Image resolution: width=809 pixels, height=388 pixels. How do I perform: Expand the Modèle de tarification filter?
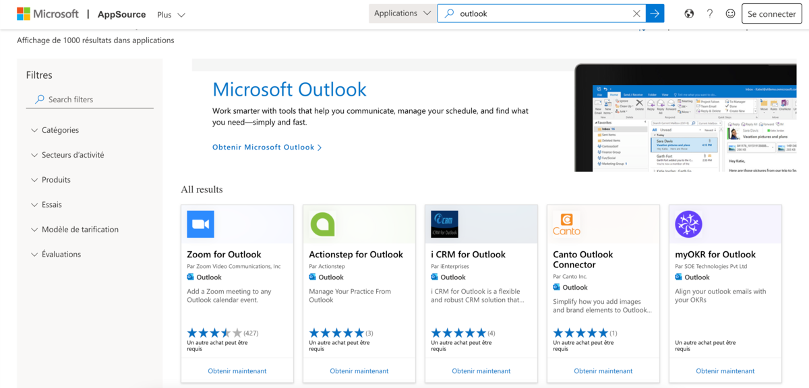(74, 230)
